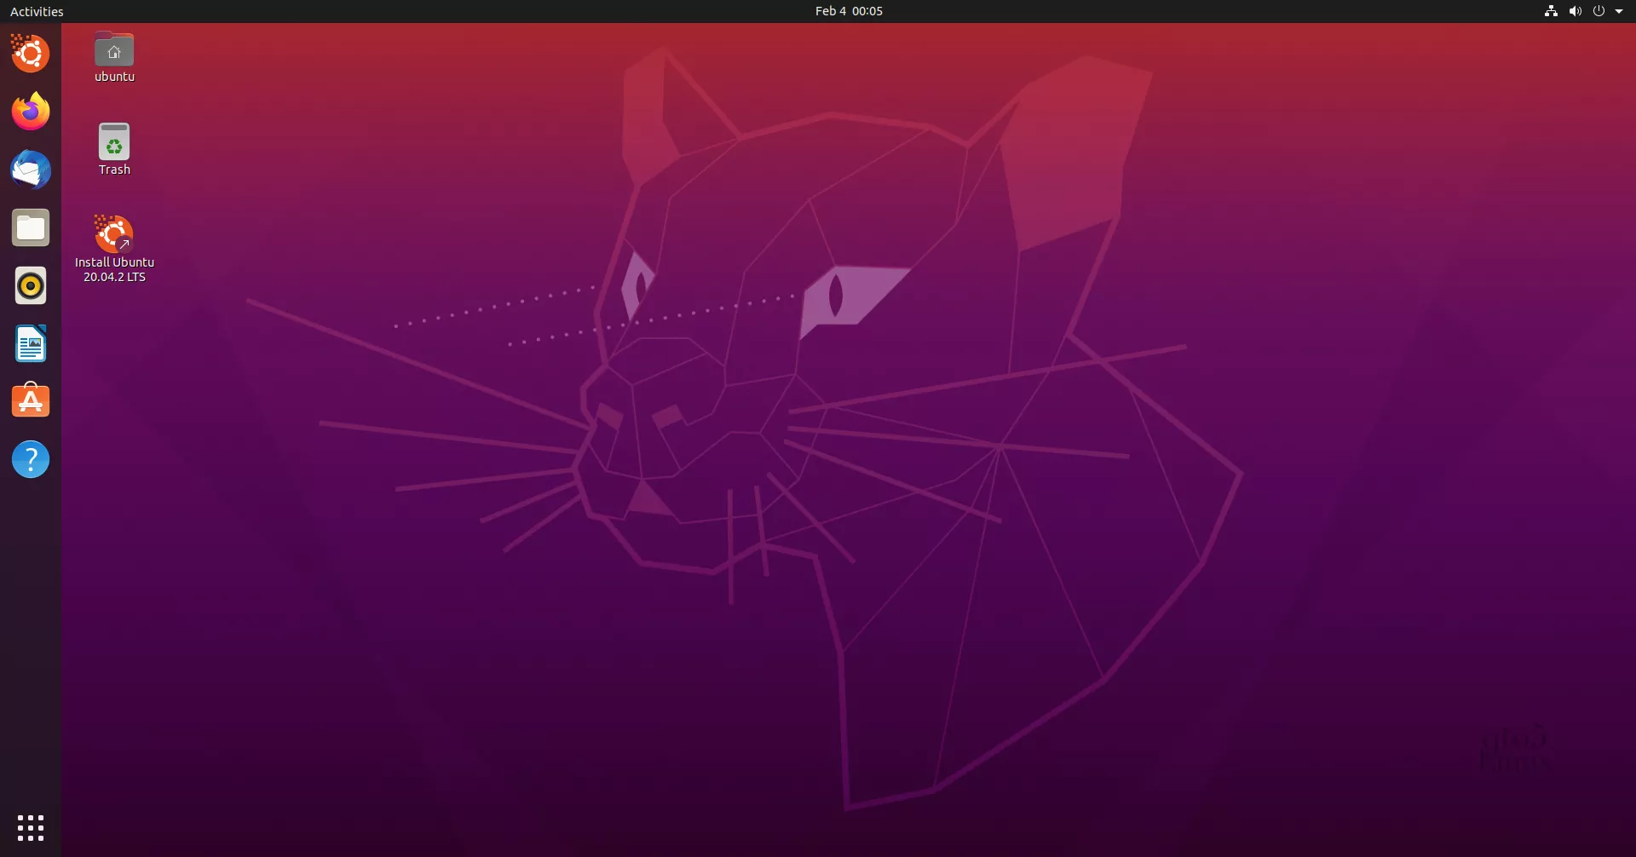Screen dimensions: 1636x857
Task: Expand the system status menu chevron
Action: click(1621, 11)
